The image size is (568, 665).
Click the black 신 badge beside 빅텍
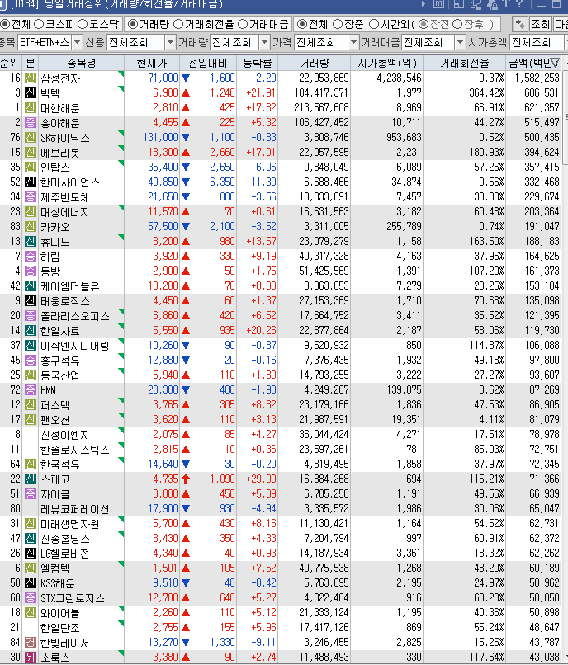tap(31, 93)
